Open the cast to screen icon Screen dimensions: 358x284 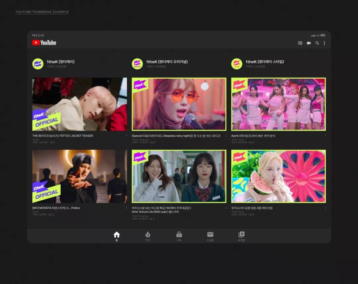pyautogui.click(x=300, y=43)
